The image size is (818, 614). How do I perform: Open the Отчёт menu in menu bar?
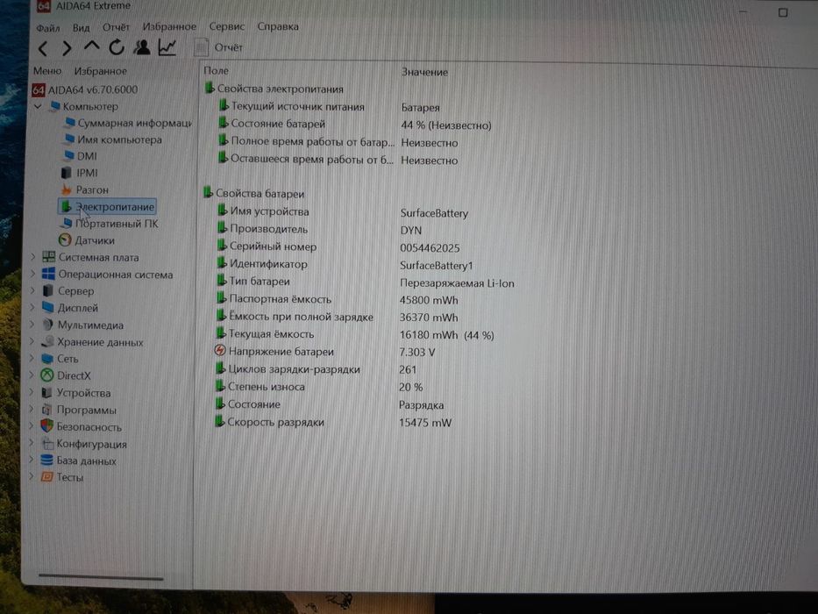(x=116, y=27)
